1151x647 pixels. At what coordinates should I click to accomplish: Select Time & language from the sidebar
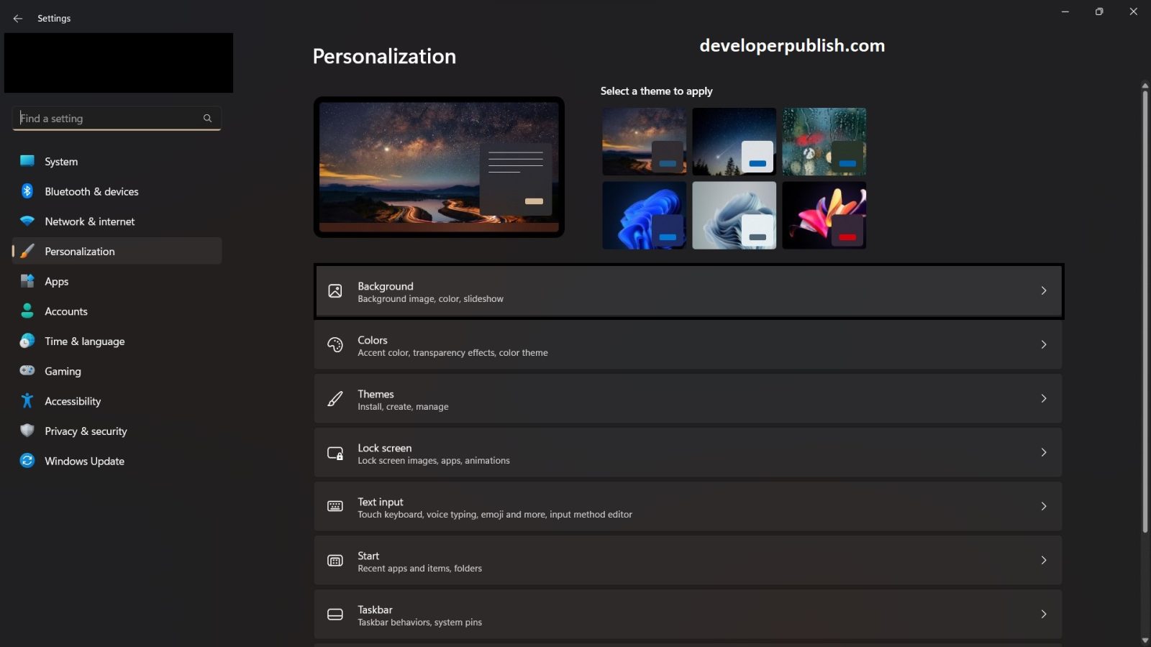(84, 341)
